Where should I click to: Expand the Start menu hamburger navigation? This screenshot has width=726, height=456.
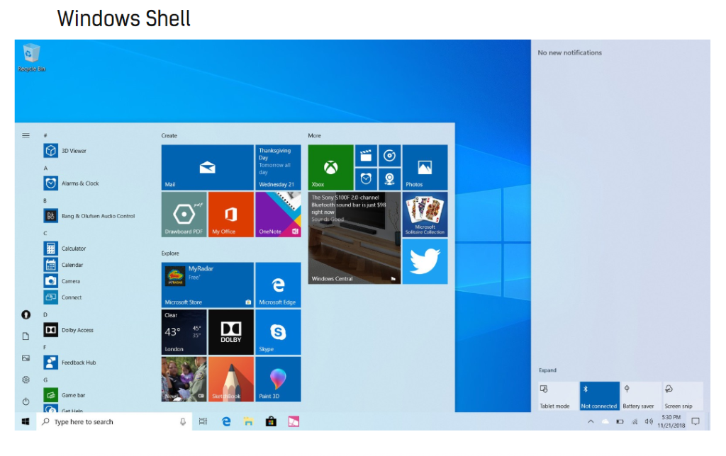pyautogui.click(x=26, y=135)
